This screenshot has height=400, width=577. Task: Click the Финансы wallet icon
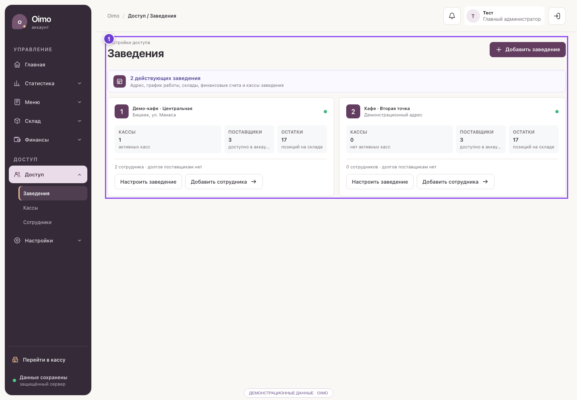tap(17, 140)
